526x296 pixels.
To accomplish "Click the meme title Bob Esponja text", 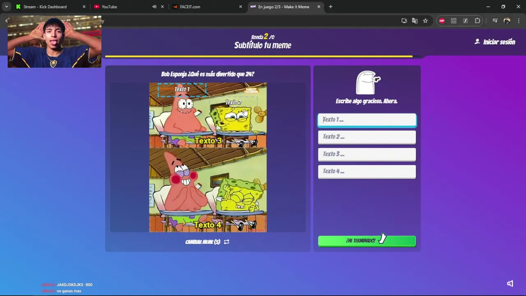I will (x=208, y=74).
